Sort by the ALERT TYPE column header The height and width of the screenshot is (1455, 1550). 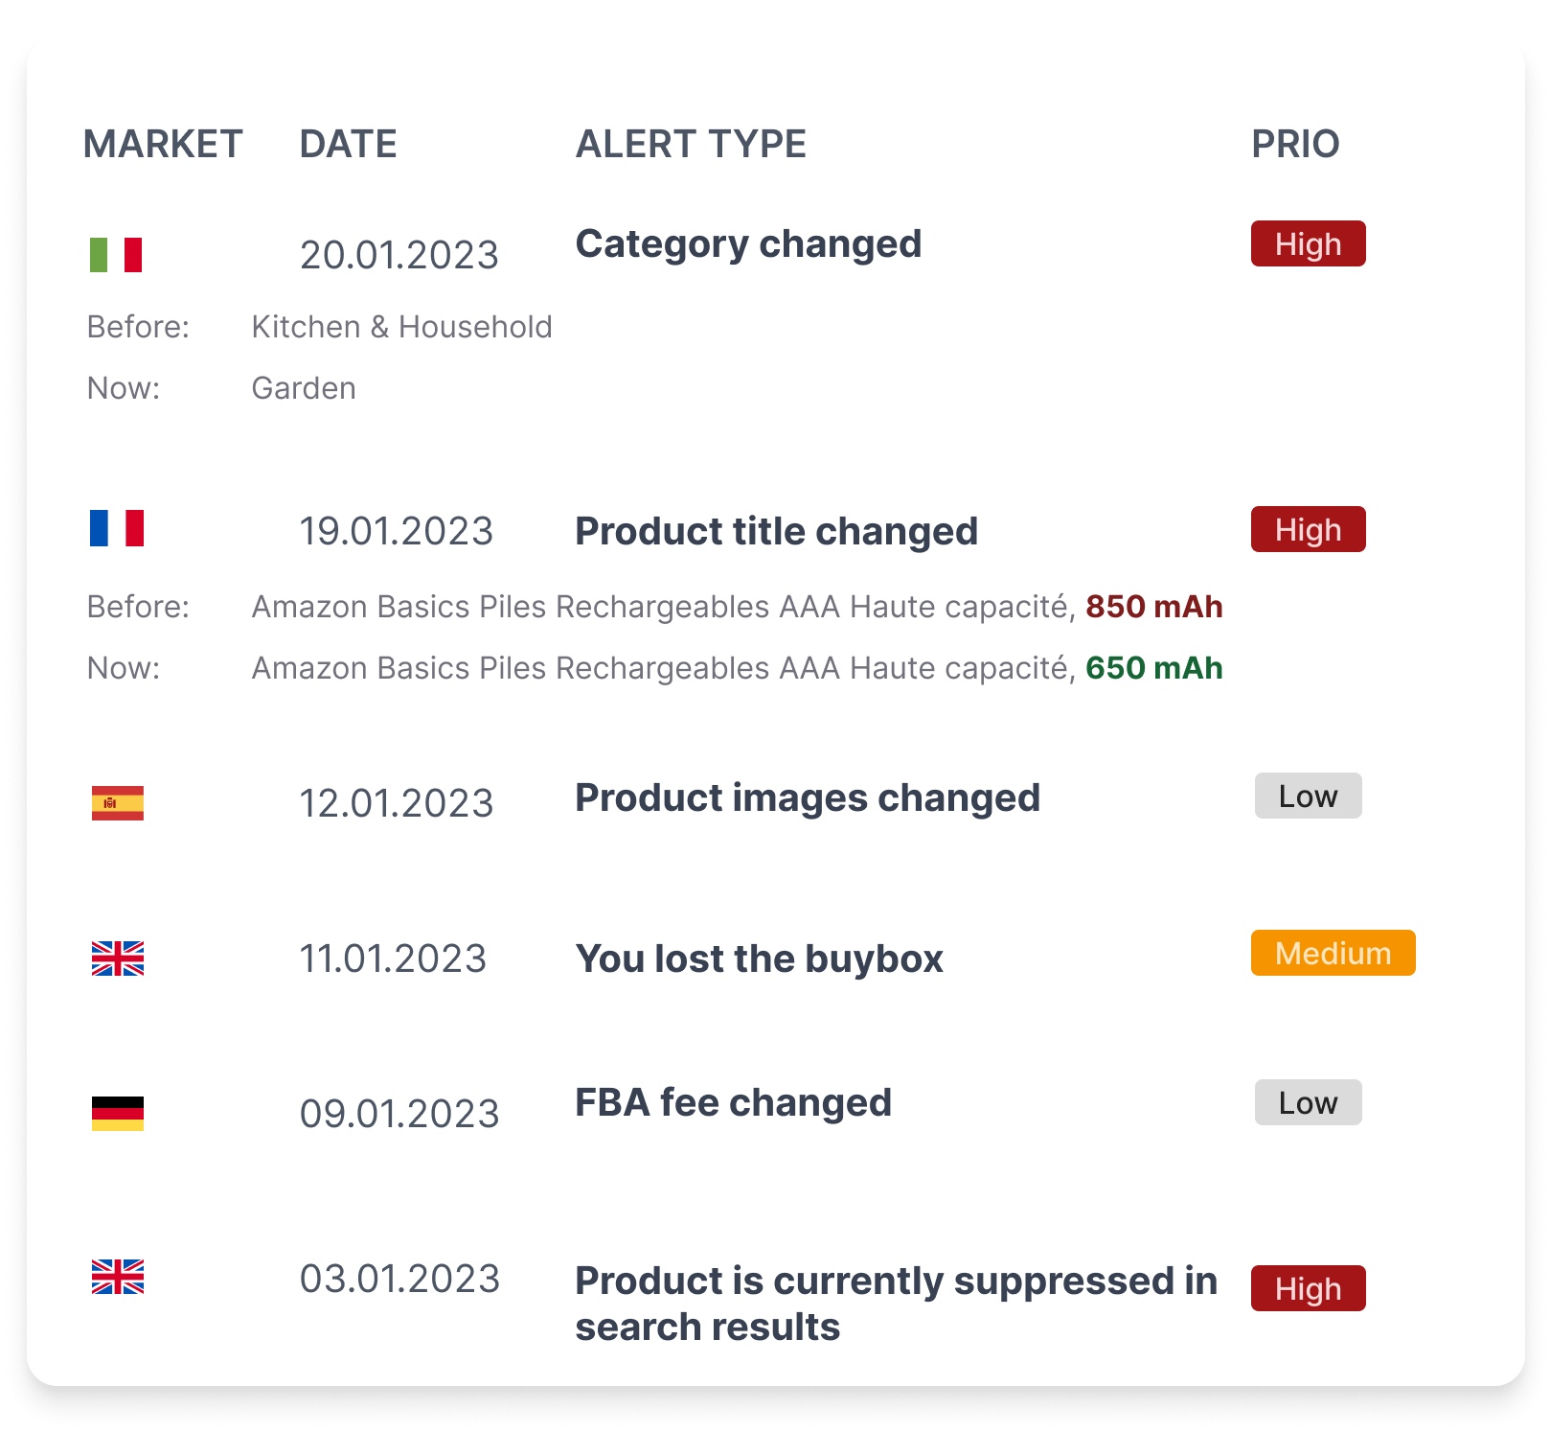tap(691, 144)
